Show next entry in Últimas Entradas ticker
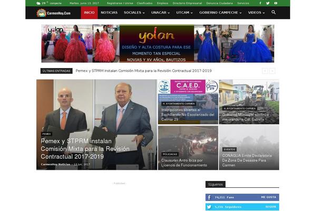The width and height of the screenshot is (316, 211). click(272, 71)
